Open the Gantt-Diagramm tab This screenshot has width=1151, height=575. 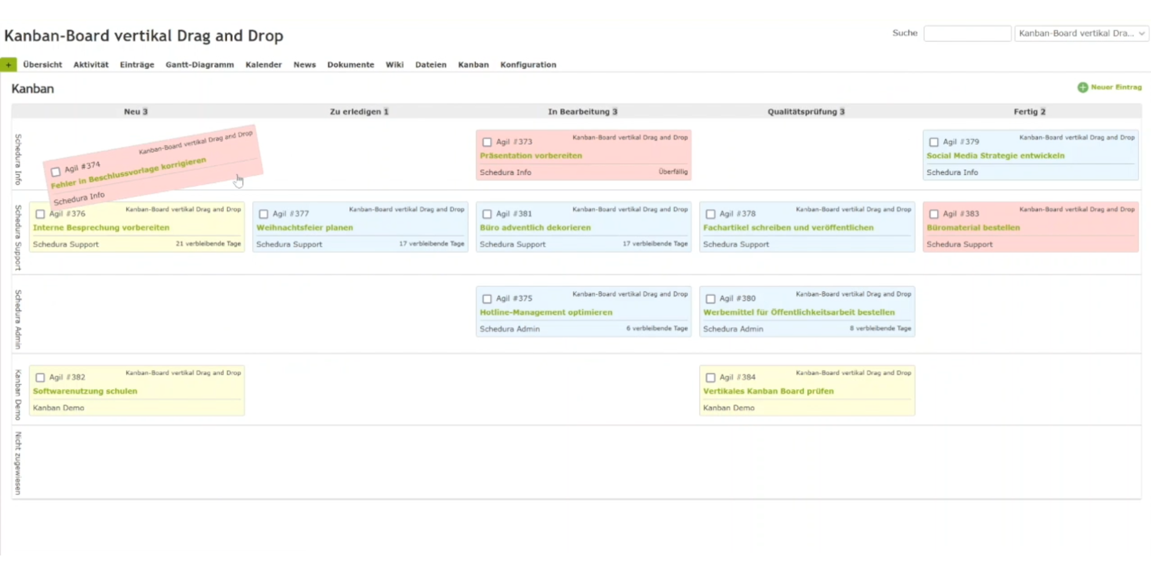(x=200, y=65)
